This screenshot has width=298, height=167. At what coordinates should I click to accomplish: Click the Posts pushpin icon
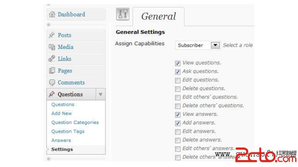[x=52, y=35]
